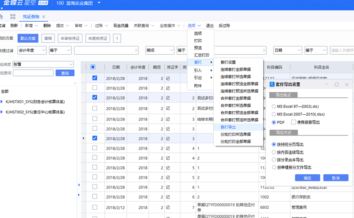Select the 全部 tree root item

[5, 91]
